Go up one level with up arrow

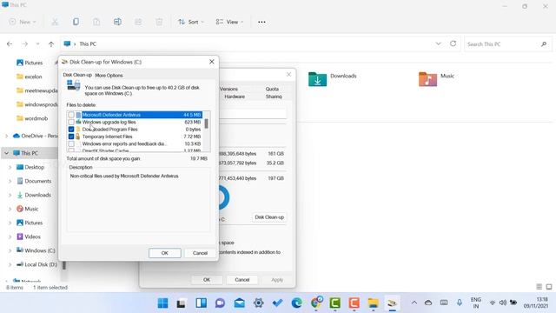pos(51,44)
